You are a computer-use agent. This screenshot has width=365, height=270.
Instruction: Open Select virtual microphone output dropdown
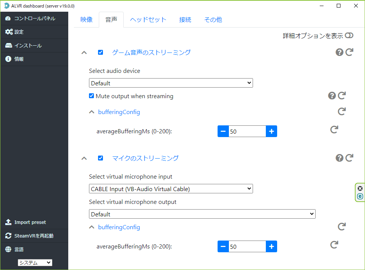(202, 214)
